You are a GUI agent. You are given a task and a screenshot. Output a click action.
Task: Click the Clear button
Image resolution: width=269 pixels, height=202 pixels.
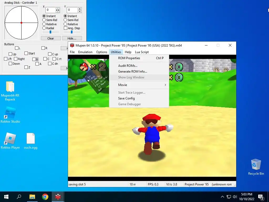[x=51, y=38]
